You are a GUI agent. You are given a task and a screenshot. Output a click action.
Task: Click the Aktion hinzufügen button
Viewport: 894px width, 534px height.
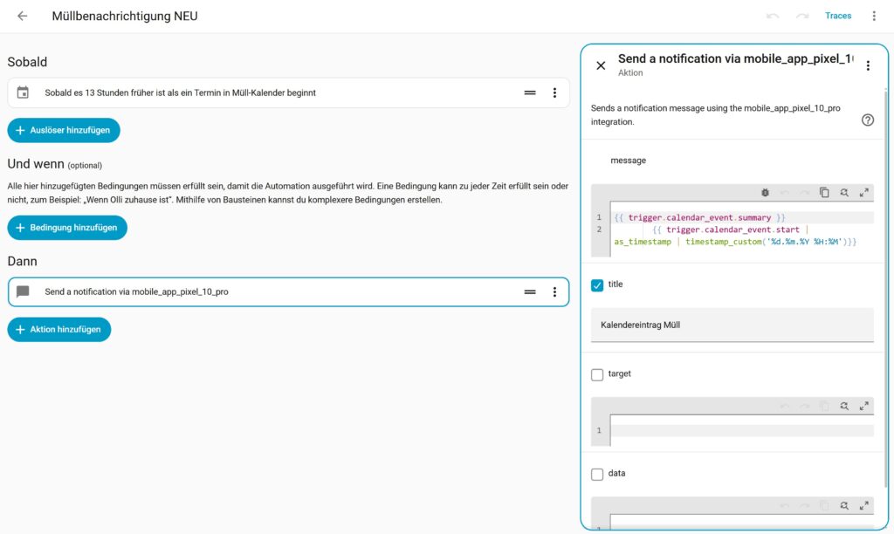(58, 330)
